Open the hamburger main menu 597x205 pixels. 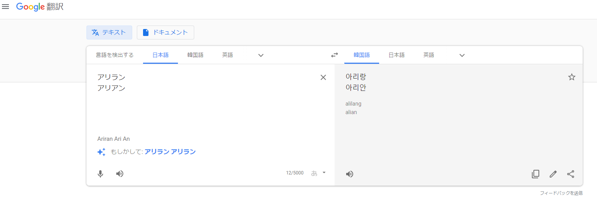tap(5, 7)
